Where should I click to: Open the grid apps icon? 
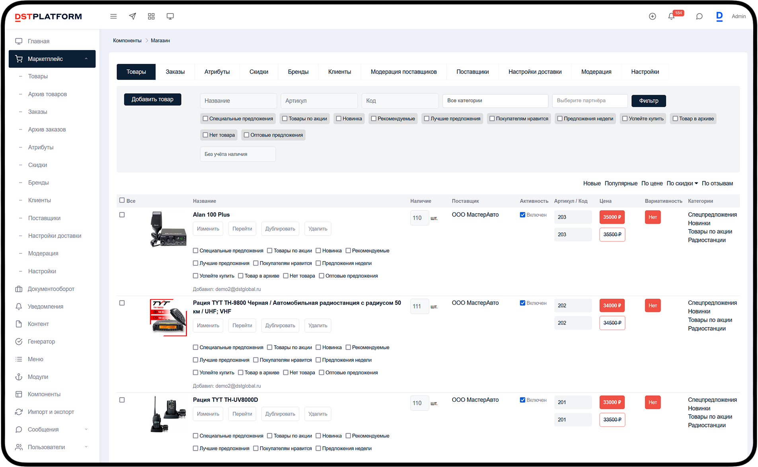pyautogui.click(x=151, y=16)
